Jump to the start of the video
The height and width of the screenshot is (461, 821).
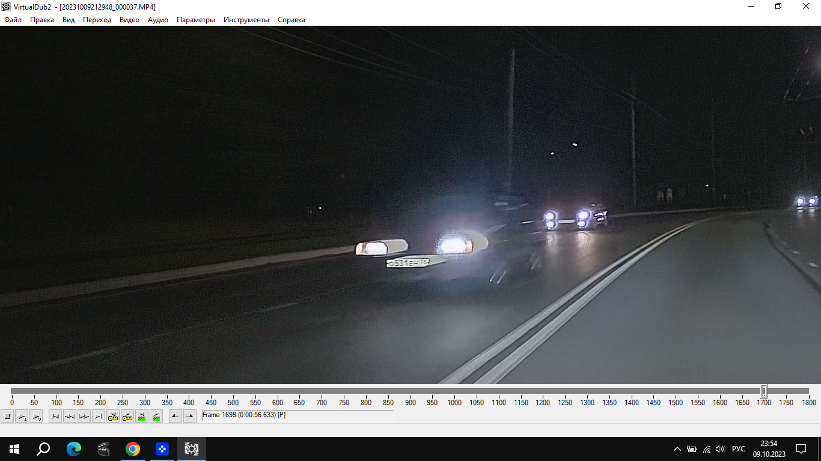click(55, 416)
